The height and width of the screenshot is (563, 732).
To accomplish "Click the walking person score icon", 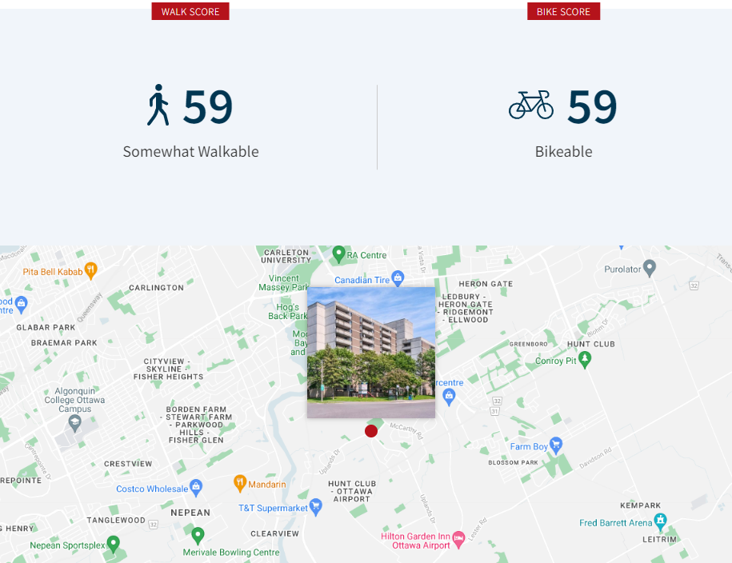I will [158, 106].
